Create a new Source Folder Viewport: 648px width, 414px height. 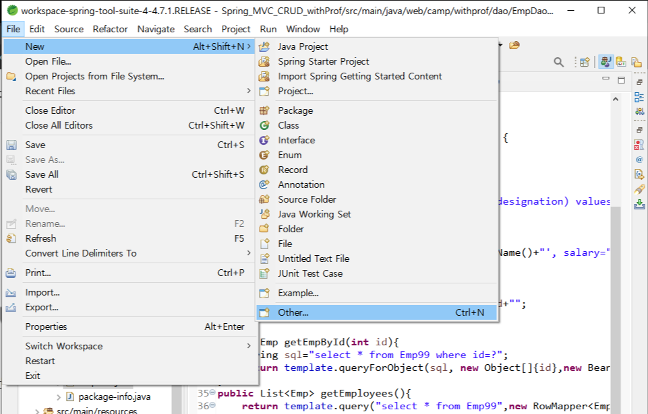click(x=376, y=199)
